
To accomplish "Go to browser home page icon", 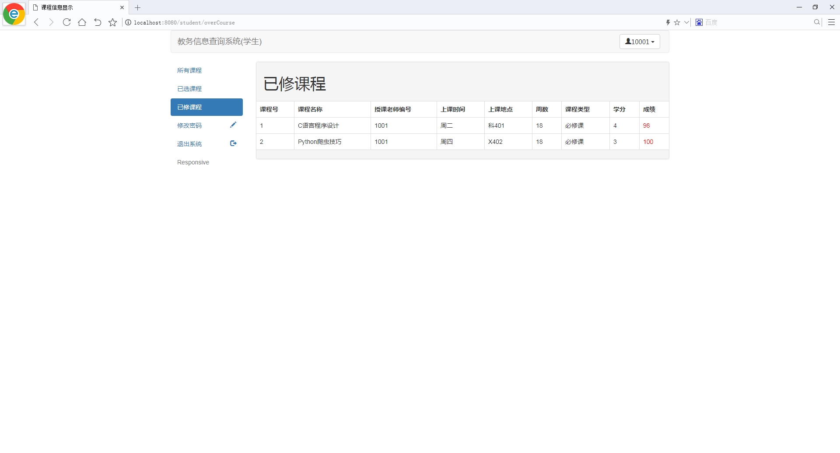I will pyautogui.click(x=82, y=22).
